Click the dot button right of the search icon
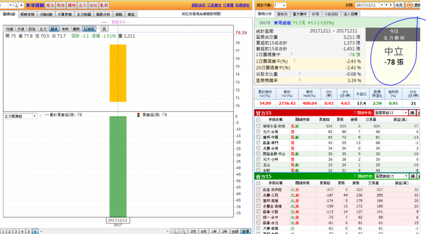 [21, 5]
